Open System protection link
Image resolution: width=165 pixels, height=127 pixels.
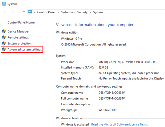pyautogui.click(x=19, y=43)
